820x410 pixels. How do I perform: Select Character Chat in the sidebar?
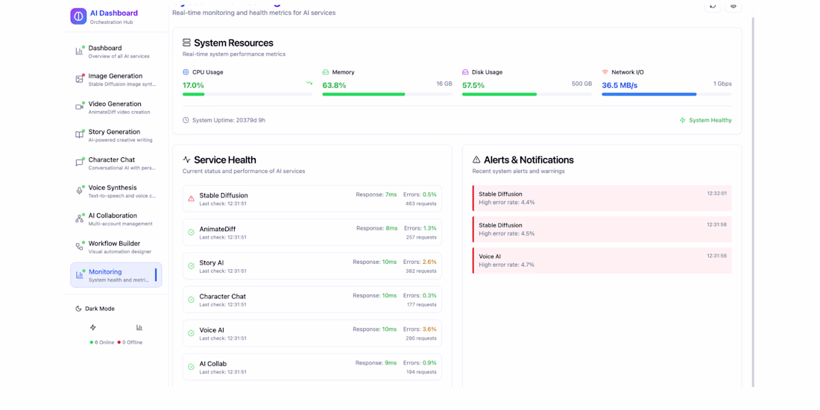(116, 163)
